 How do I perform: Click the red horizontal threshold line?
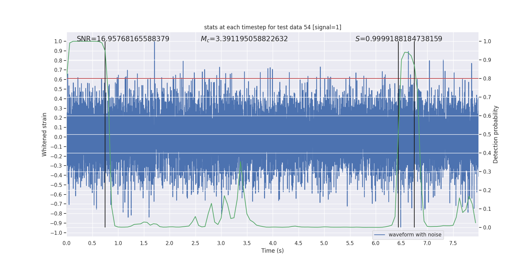(273, 78)
